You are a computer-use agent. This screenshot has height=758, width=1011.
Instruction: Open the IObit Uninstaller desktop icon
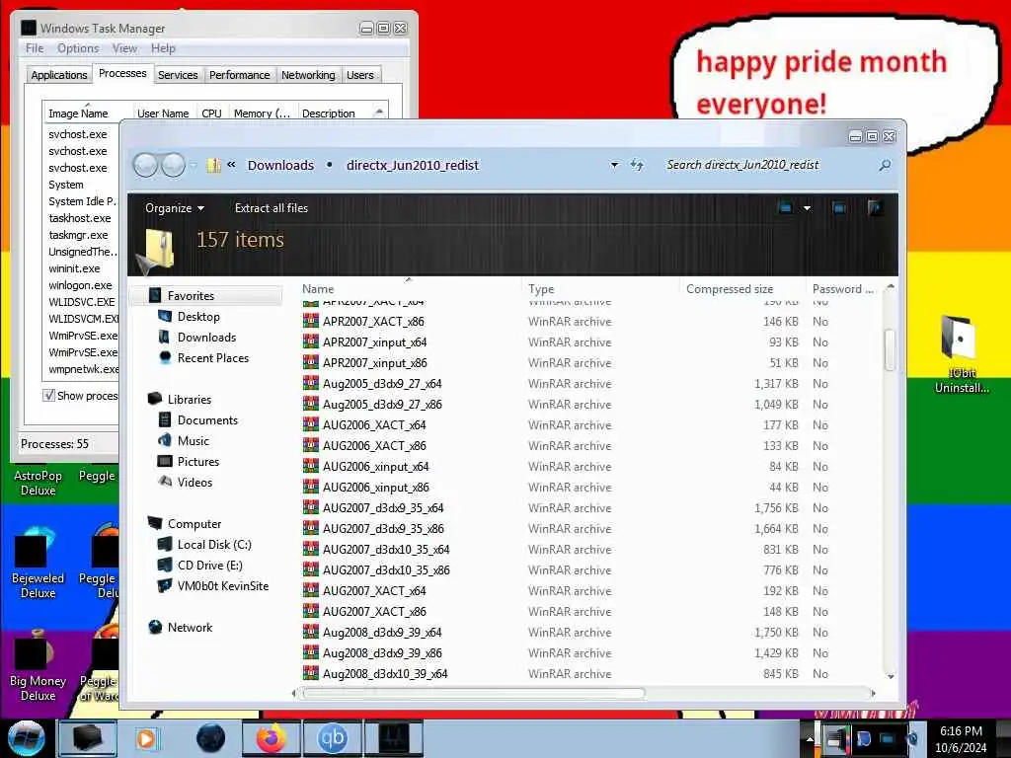pos(962,355)
